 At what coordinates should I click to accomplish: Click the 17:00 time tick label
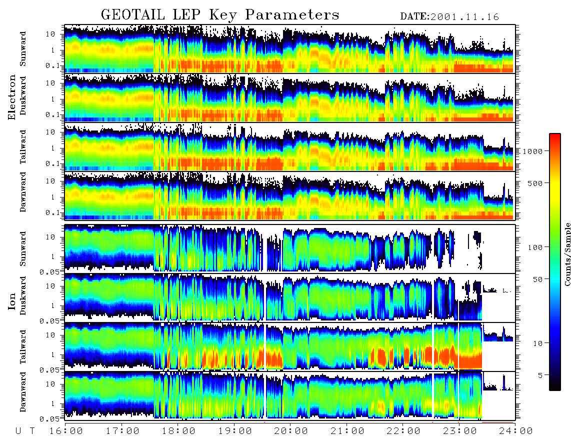click(x=122, y=431)
